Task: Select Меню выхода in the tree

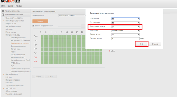Action: click(x=11, y=32)
